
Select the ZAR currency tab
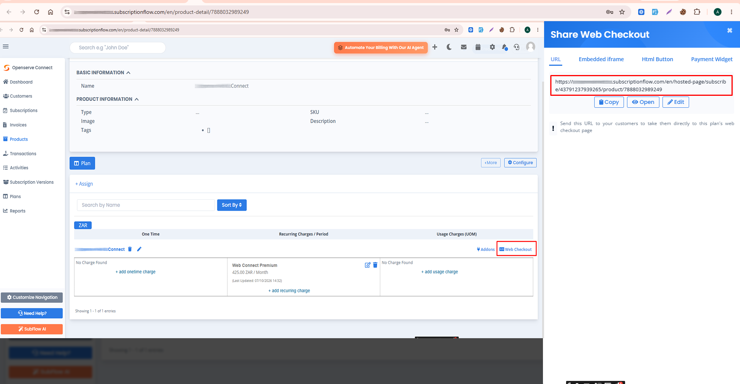[83, 225]
